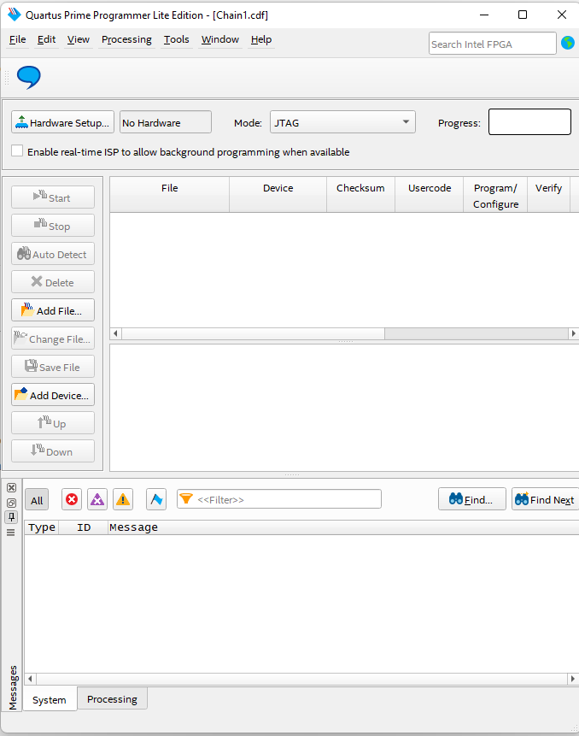Enable real-time ISP checkbox
This screenshot has height=736, width=579.
[x=17, y=150]
